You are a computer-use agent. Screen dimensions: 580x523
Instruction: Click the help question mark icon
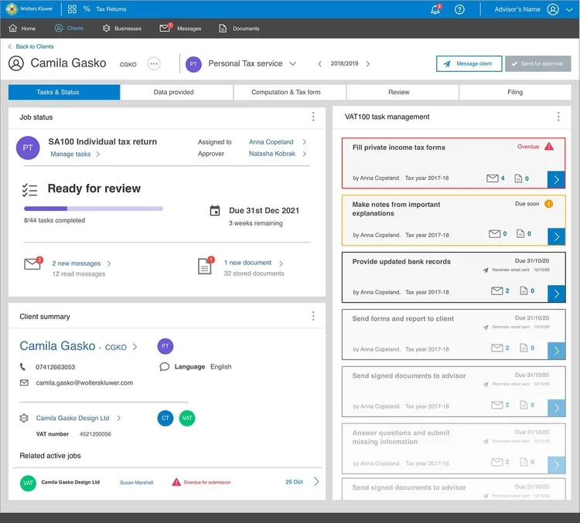pyautogui.click(x=459, y=9)
